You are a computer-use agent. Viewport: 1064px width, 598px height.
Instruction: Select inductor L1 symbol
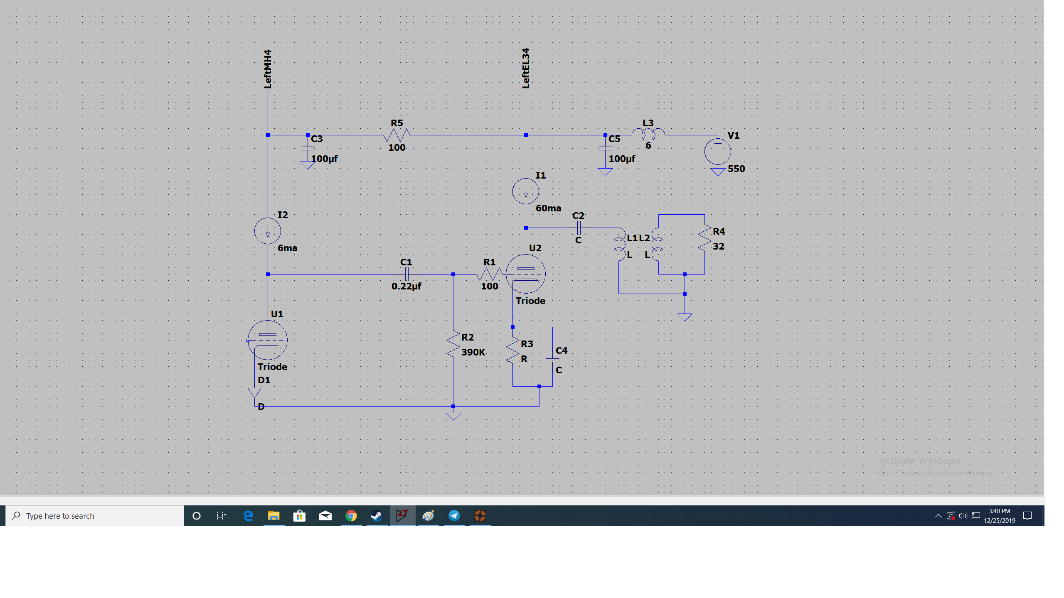tap(619, 244)
